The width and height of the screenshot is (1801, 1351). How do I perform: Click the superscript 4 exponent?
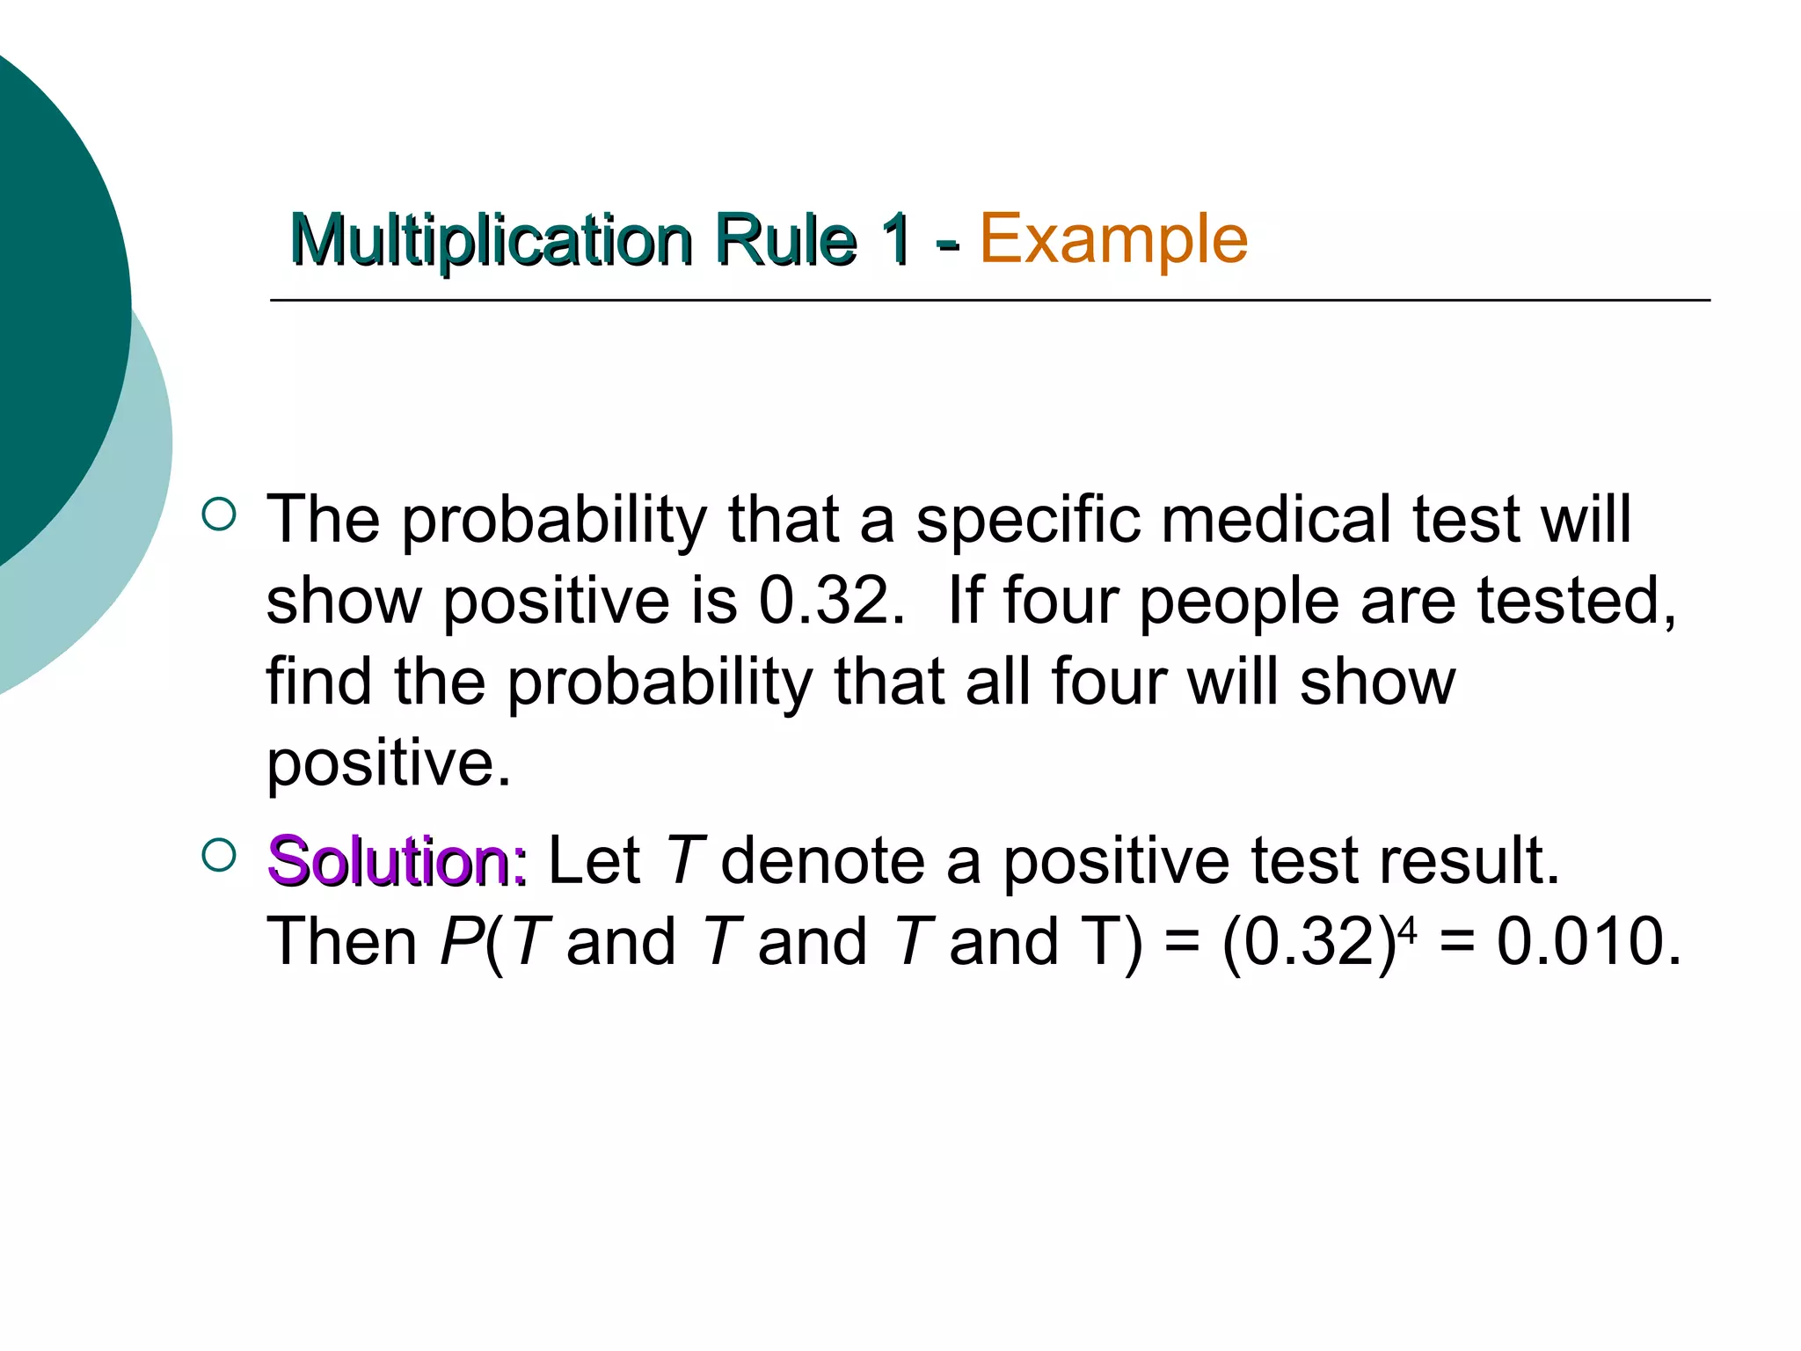pyautogui.click(x=1408, y=931)
